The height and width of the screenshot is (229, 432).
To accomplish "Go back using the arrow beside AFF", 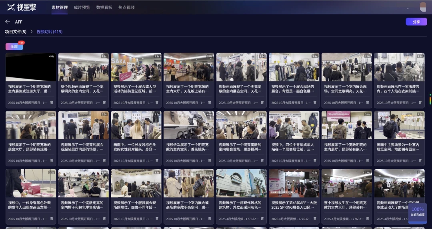I will point(8,22).
